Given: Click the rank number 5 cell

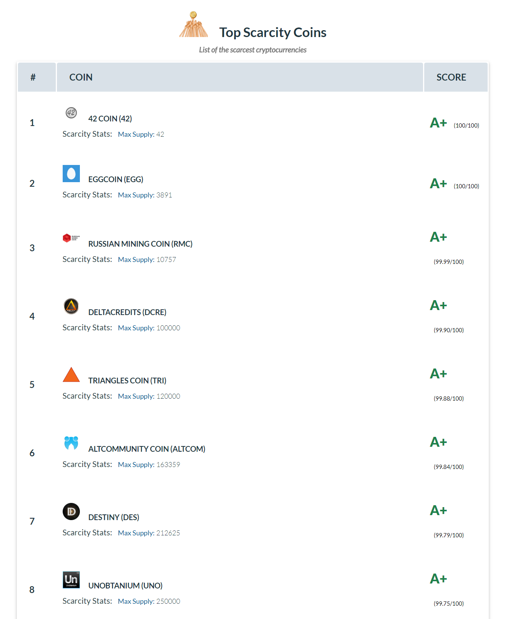Looking at the screenshot, I should [32, 385].
